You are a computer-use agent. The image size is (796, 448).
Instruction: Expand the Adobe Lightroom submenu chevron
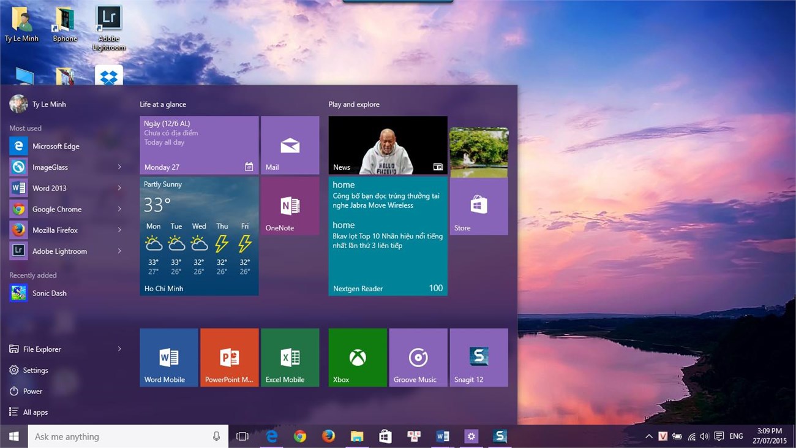120,251
